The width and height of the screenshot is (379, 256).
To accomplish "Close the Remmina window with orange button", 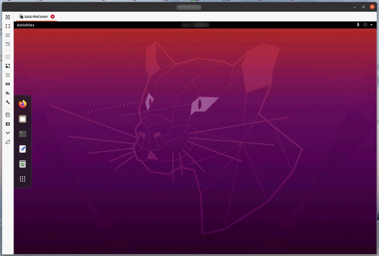I will click(372, 7).
